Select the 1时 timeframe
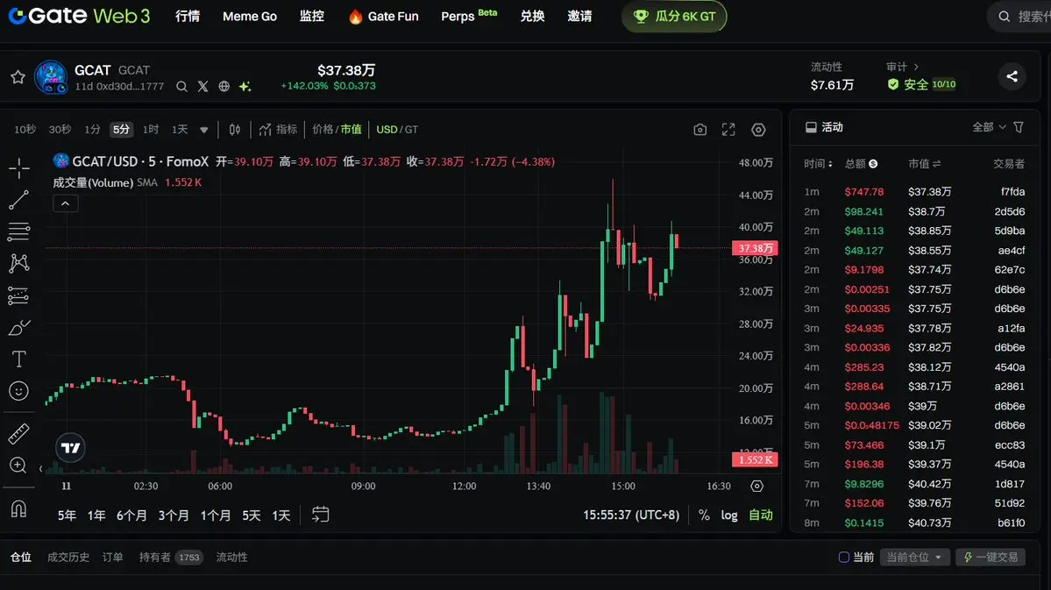 pyautogui.click(x=151, y=130)
